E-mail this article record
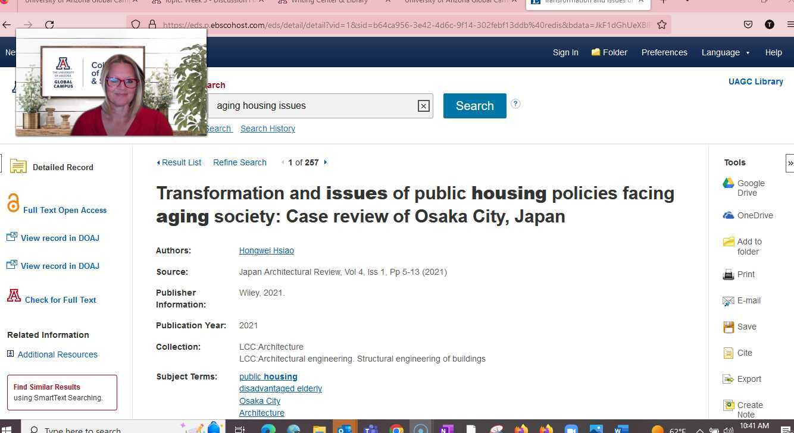The height and width of the screenshot is (433, 794). pyautogui.click(x=749, y=300)
